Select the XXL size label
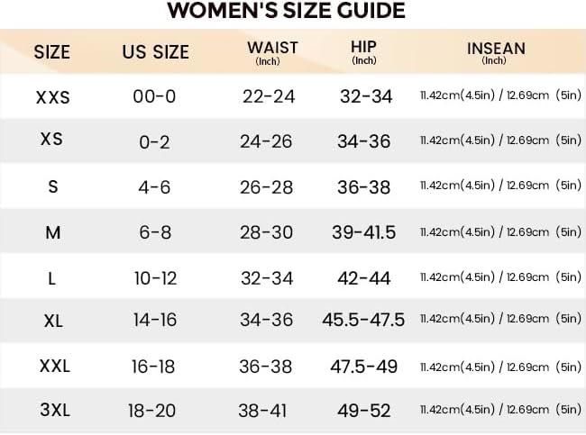 [55, 366]
